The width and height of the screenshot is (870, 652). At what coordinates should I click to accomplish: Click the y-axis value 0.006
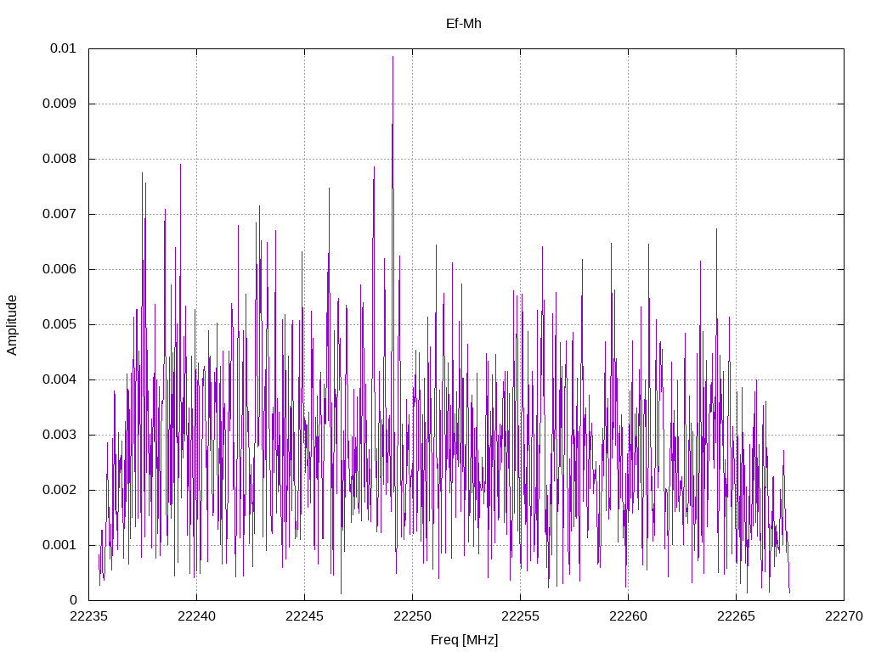click(x=59, y=269)
